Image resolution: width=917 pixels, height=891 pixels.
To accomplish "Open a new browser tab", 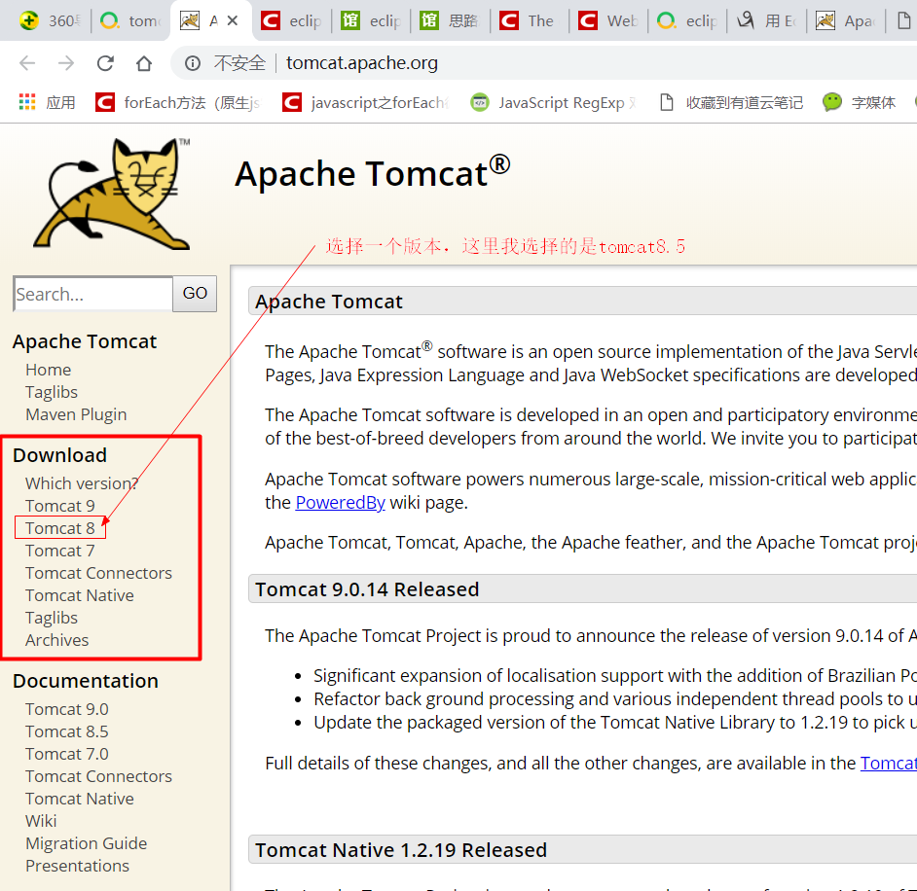I will pyautogui.click(x=911, y=19).
